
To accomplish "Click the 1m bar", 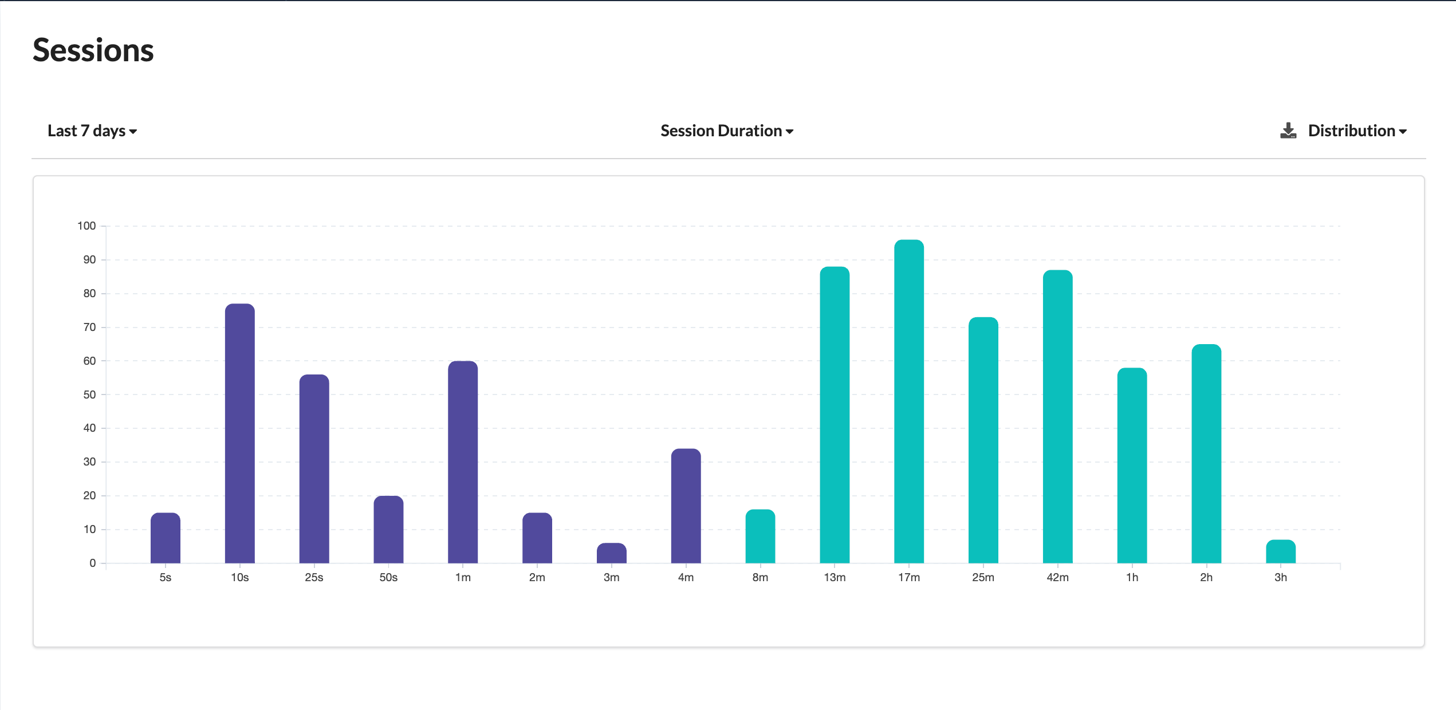I will click(x=463, y=462).
